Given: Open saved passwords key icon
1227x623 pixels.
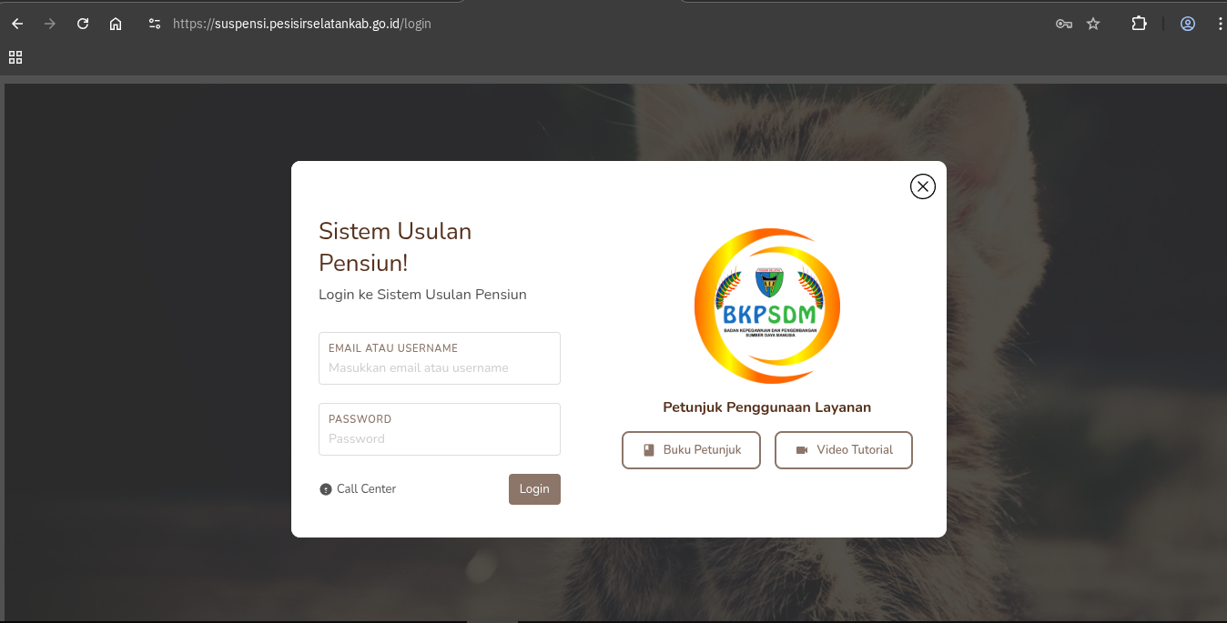Looking at the screenshot, I should (1063, 24).
